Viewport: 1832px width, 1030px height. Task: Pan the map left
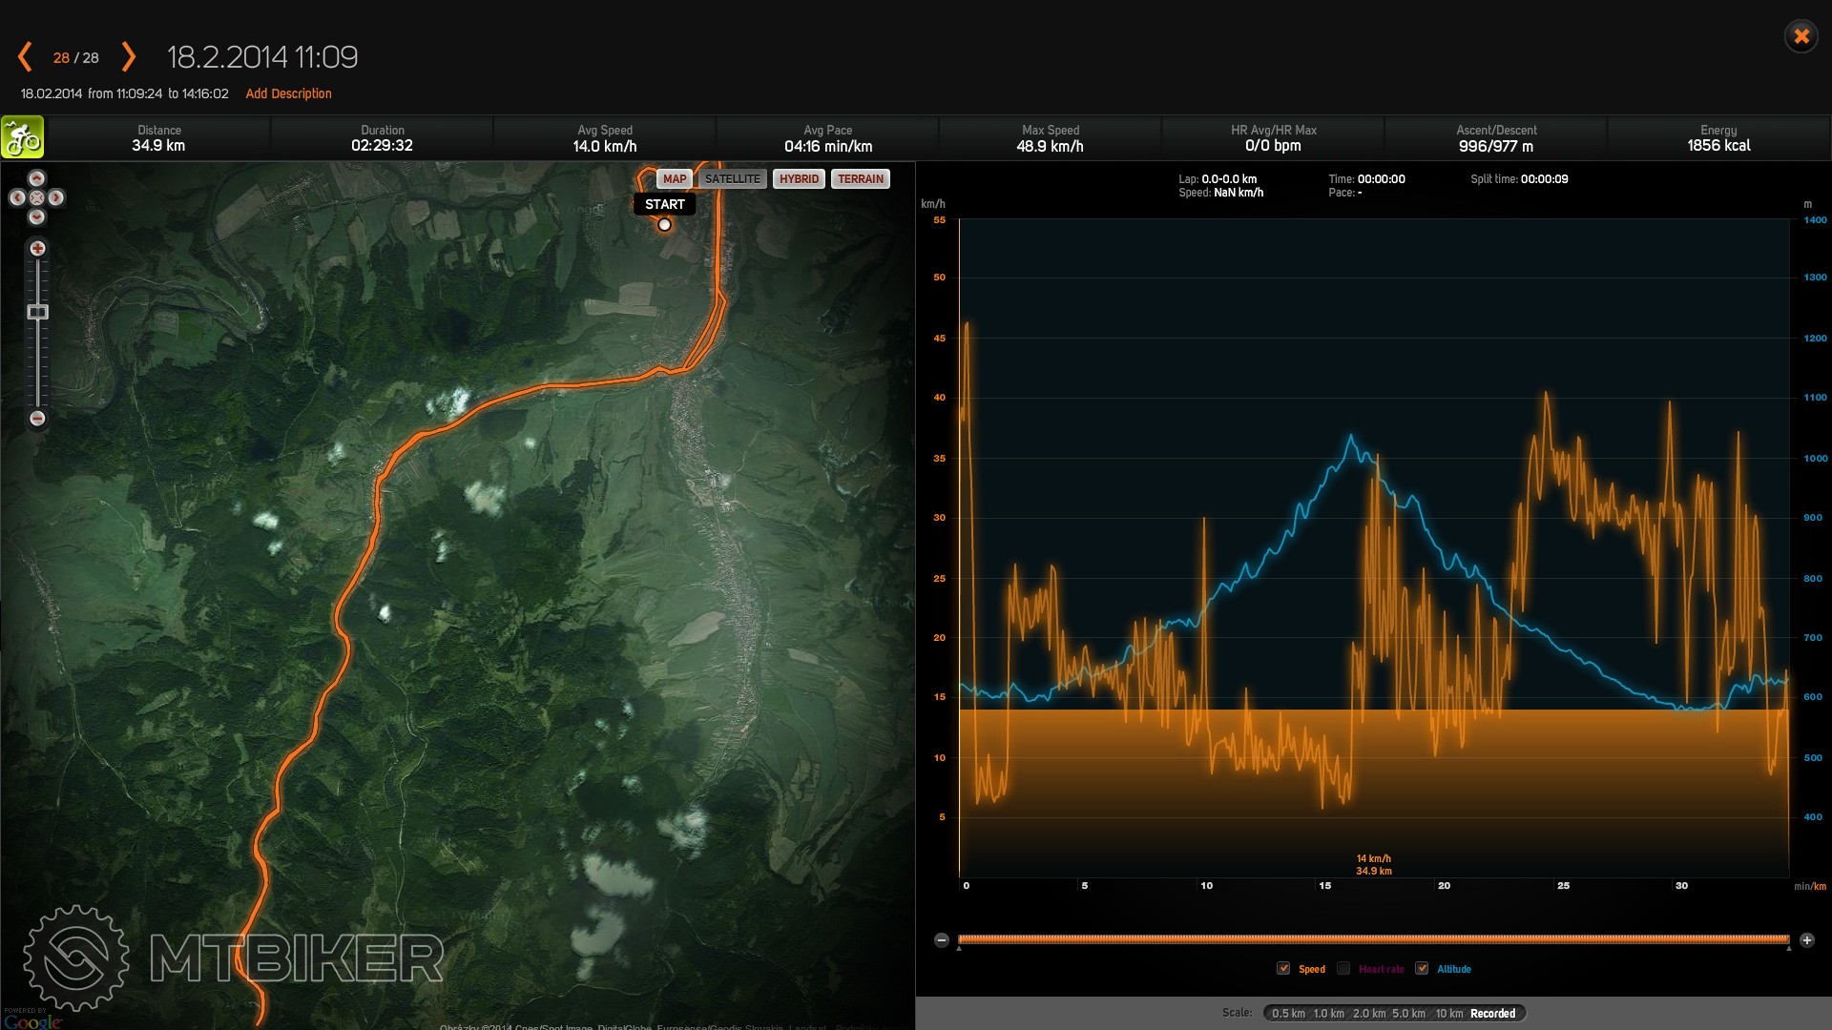click(17, 197)
